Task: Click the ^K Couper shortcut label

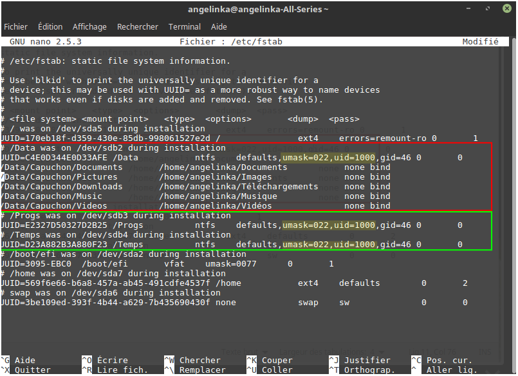Action: (270, 360)
